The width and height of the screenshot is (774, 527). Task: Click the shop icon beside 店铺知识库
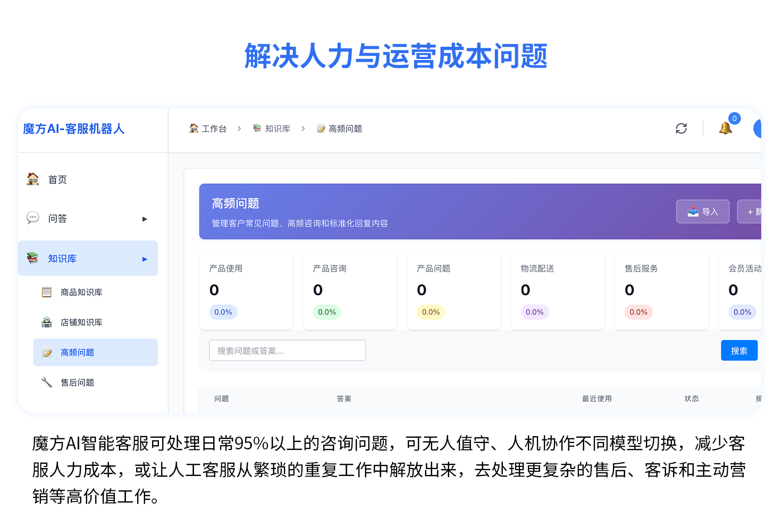tap(47, 322)
